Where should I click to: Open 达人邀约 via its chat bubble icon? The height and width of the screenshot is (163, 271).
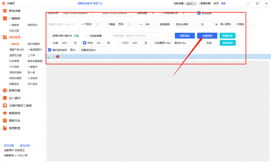[5, 98]
